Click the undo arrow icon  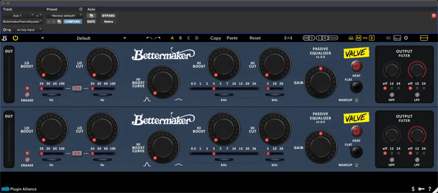tap(149, 38)
